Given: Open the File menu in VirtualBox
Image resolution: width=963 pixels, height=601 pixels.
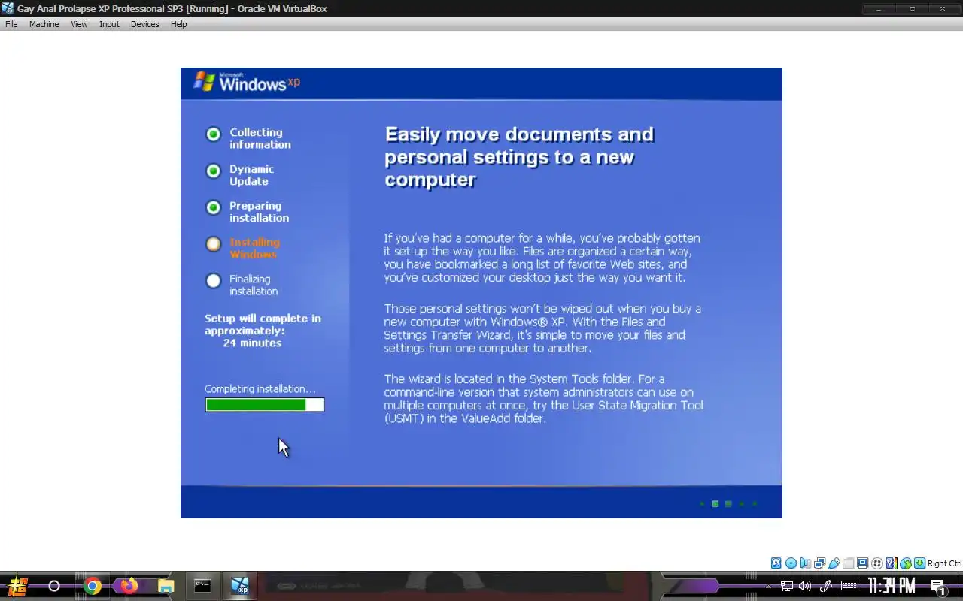Looking at the screenshot, I should (x=11, y=24).
